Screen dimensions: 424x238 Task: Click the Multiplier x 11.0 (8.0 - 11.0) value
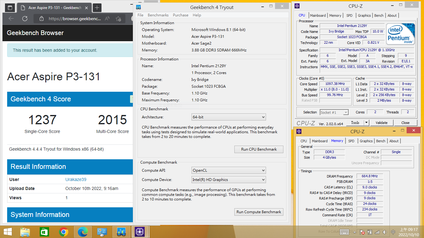[335, 89]
